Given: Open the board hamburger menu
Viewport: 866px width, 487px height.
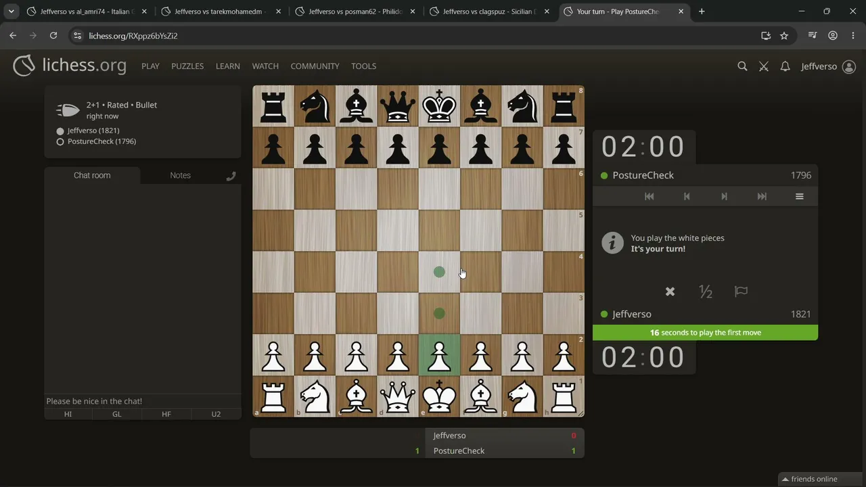Looking at the screenshot, I should [x=800, y=196].
